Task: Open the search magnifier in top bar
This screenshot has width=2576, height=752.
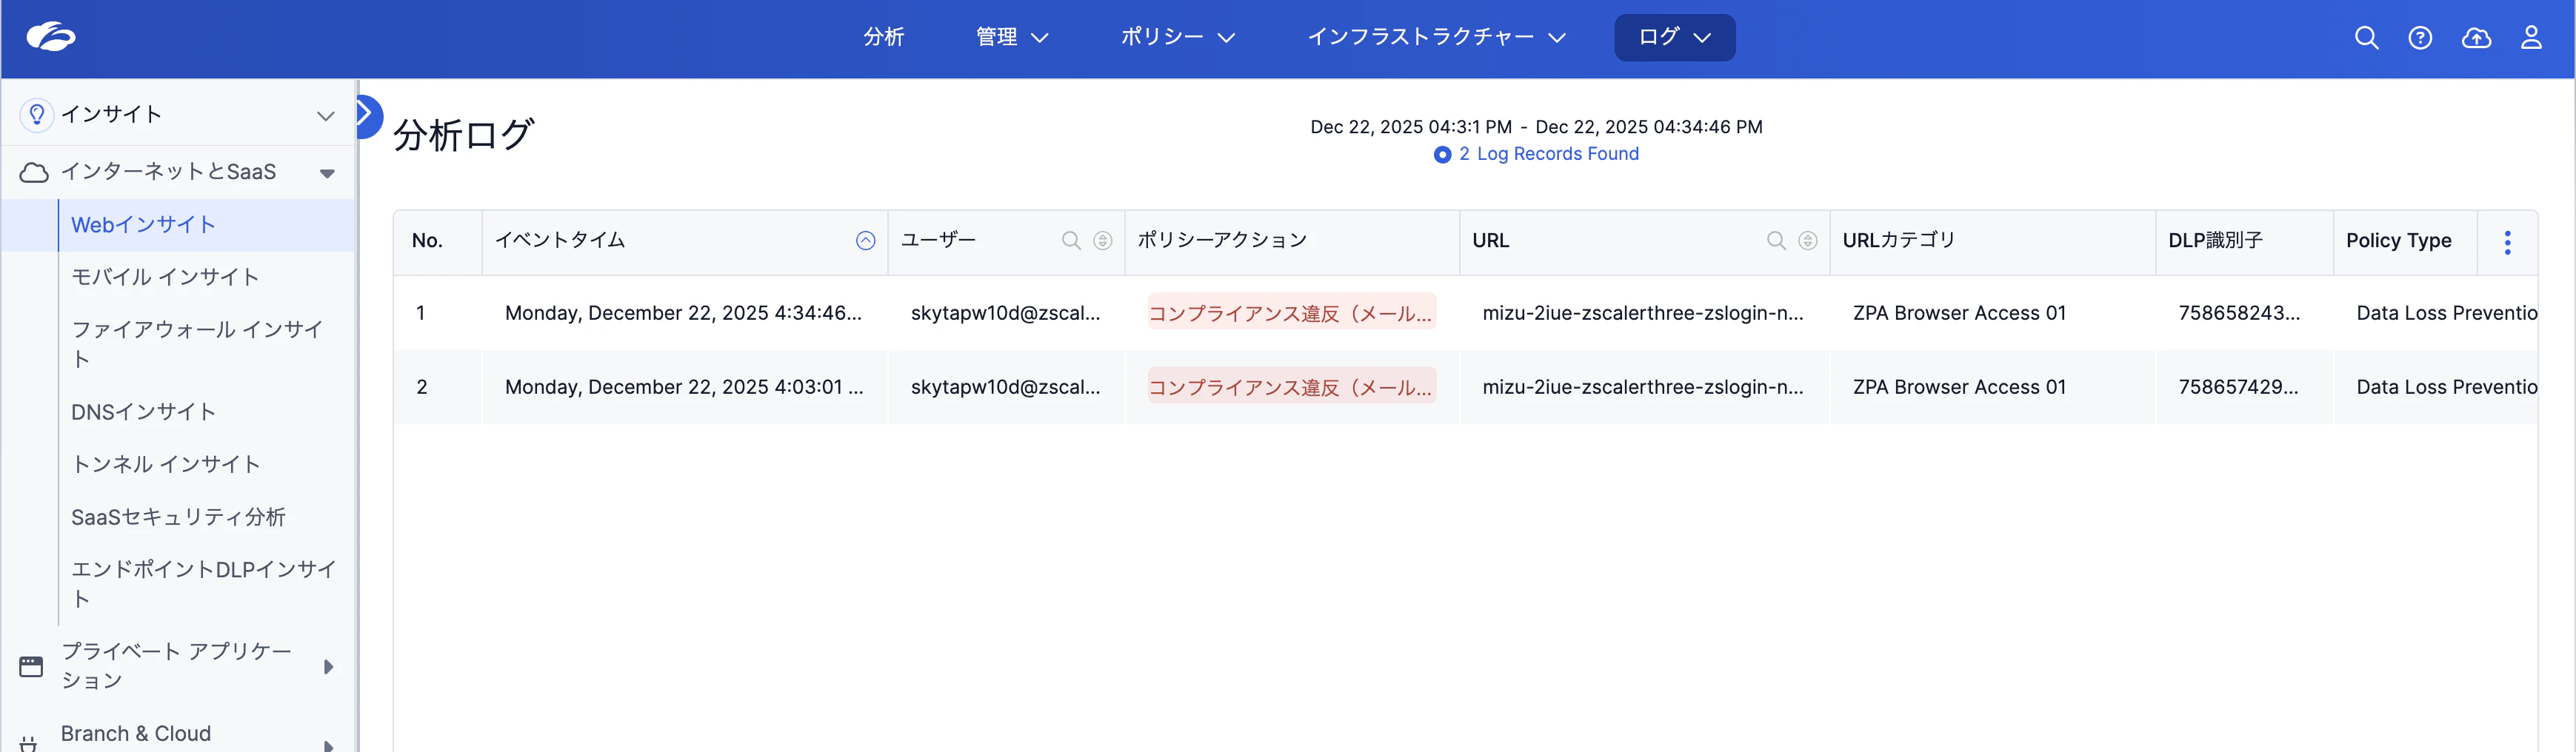Action: (2366, 38)
